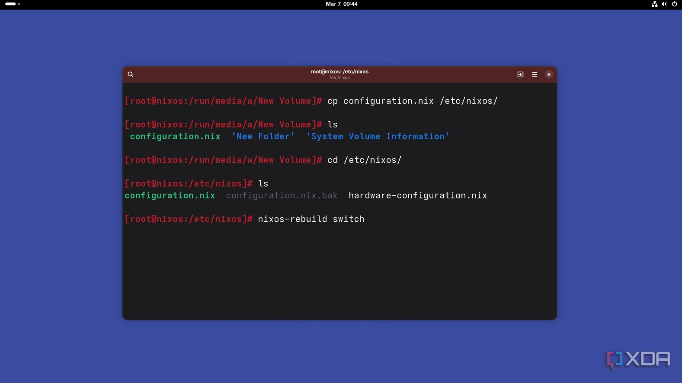
Task: Open the clock showing Mar 7 00:44
Action: coord(341,4)
